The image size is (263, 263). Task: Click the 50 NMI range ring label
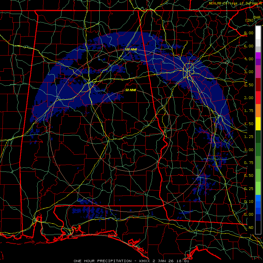pos(131,90)
